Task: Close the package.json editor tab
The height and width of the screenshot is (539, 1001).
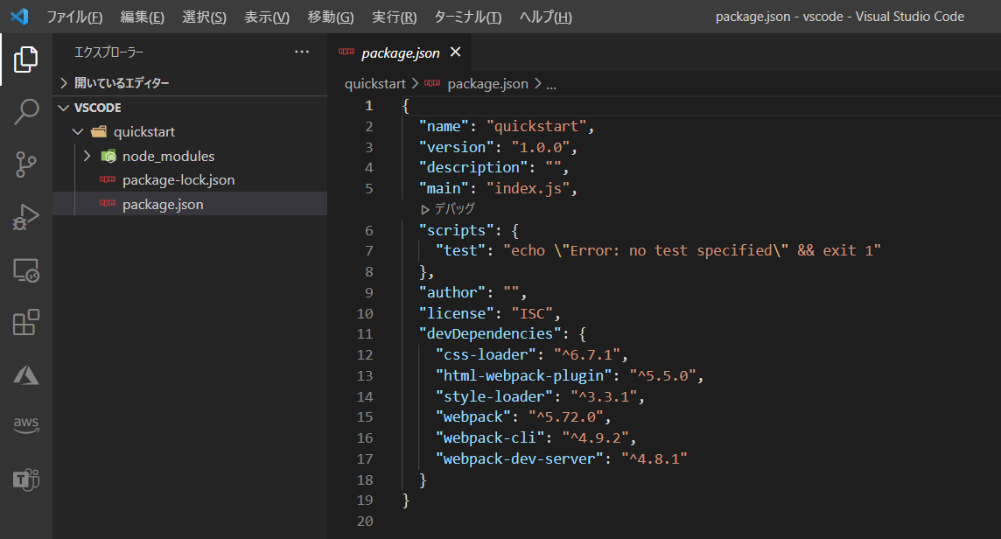Action: tap(455, 52)
